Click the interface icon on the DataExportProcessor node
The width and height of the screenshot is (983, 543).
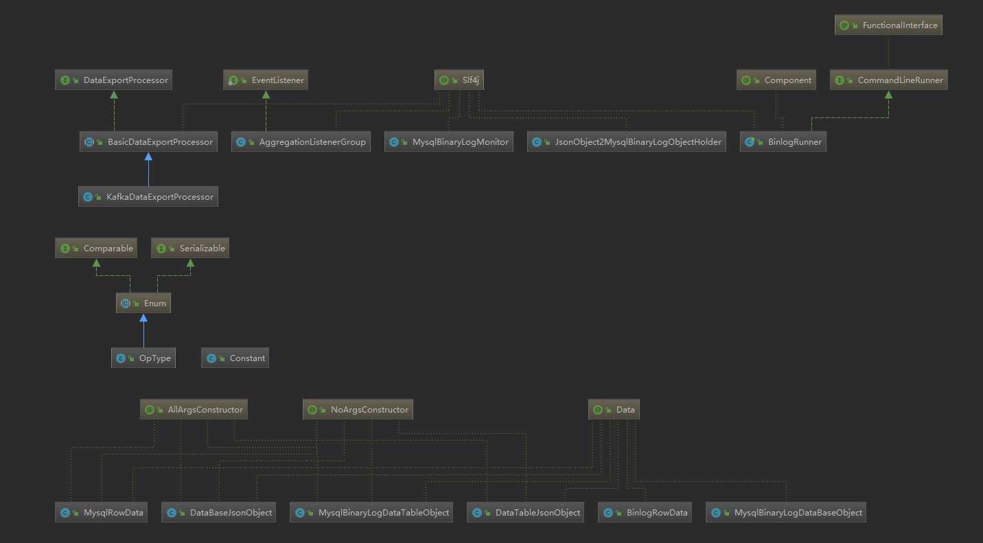pos(65,80)
